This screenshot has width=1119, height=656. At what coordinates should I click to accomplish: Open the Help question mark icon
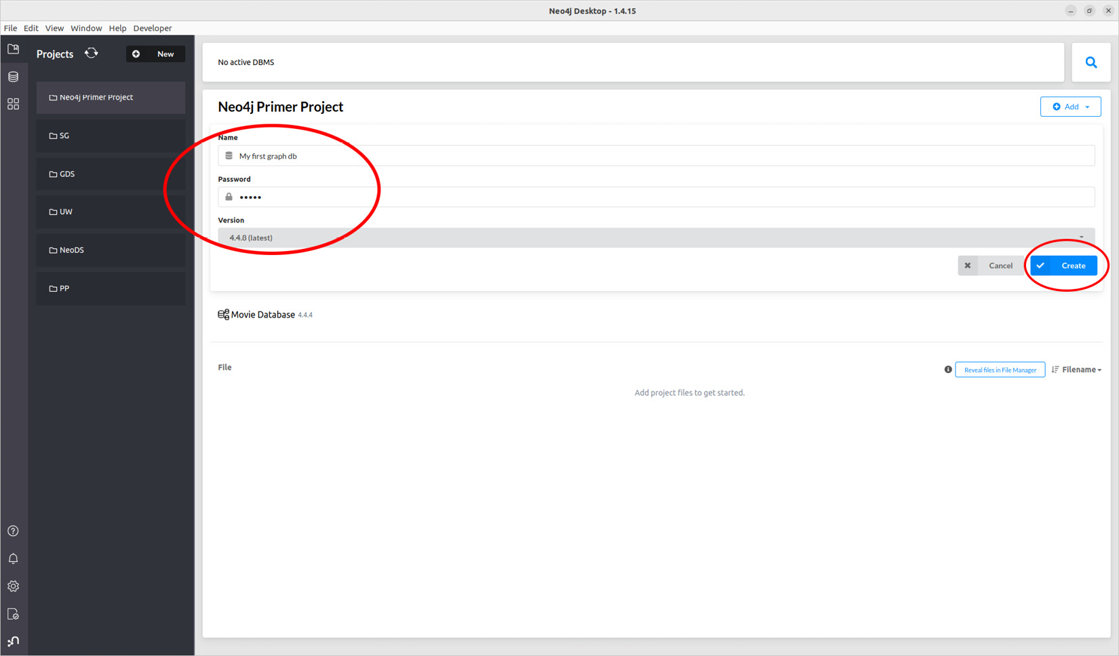[13, 531]
